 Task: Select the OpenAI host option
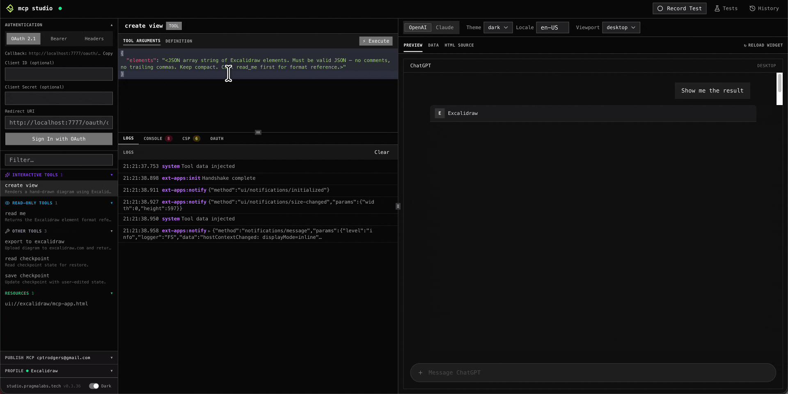click(x=418, y=27)
